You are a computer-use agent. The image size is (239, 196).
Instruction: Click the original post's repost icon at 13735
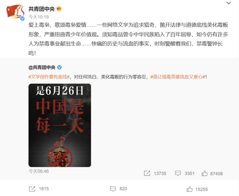[147, 173]
